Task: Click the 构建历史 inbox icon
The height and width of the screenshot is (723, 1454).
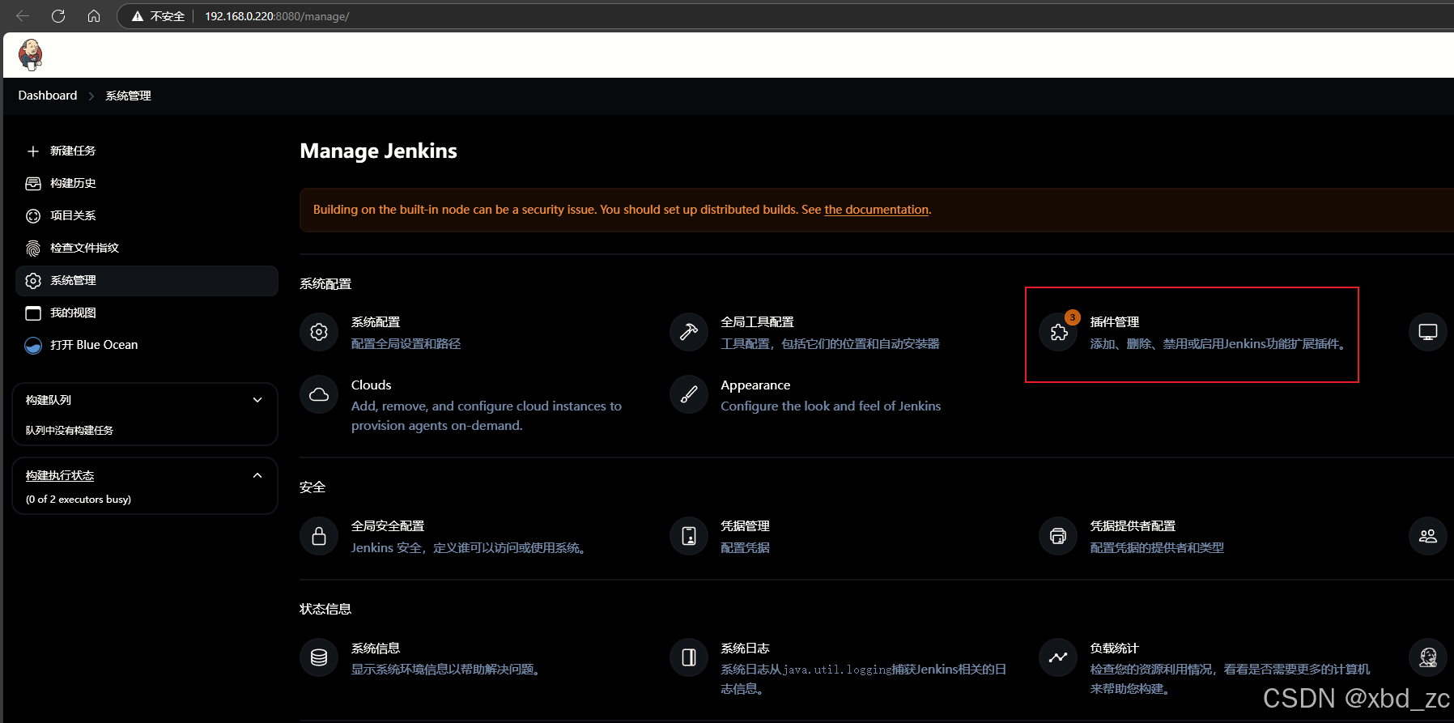Action: [33, 184]
